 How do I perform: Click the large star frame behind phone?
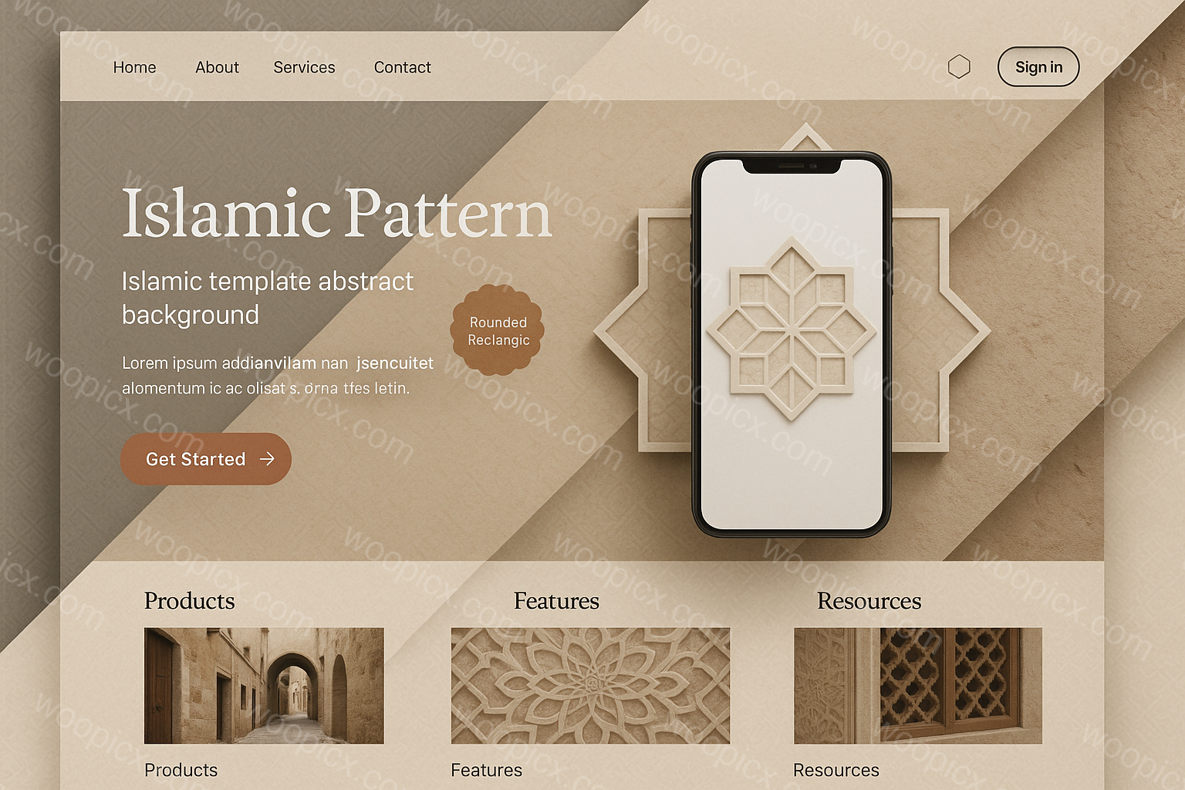792,329
